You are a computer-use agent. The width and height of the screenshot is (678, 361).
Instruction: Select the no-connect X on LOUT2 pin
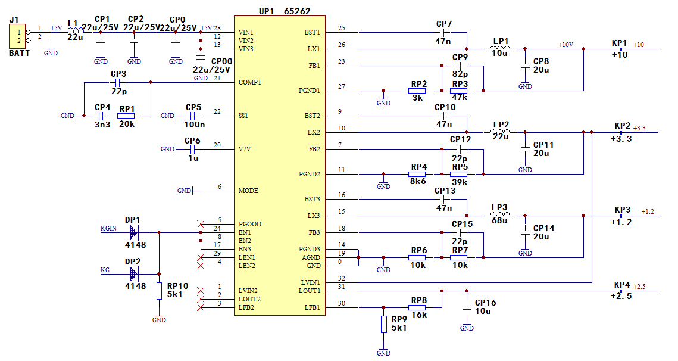click(200, 299)
